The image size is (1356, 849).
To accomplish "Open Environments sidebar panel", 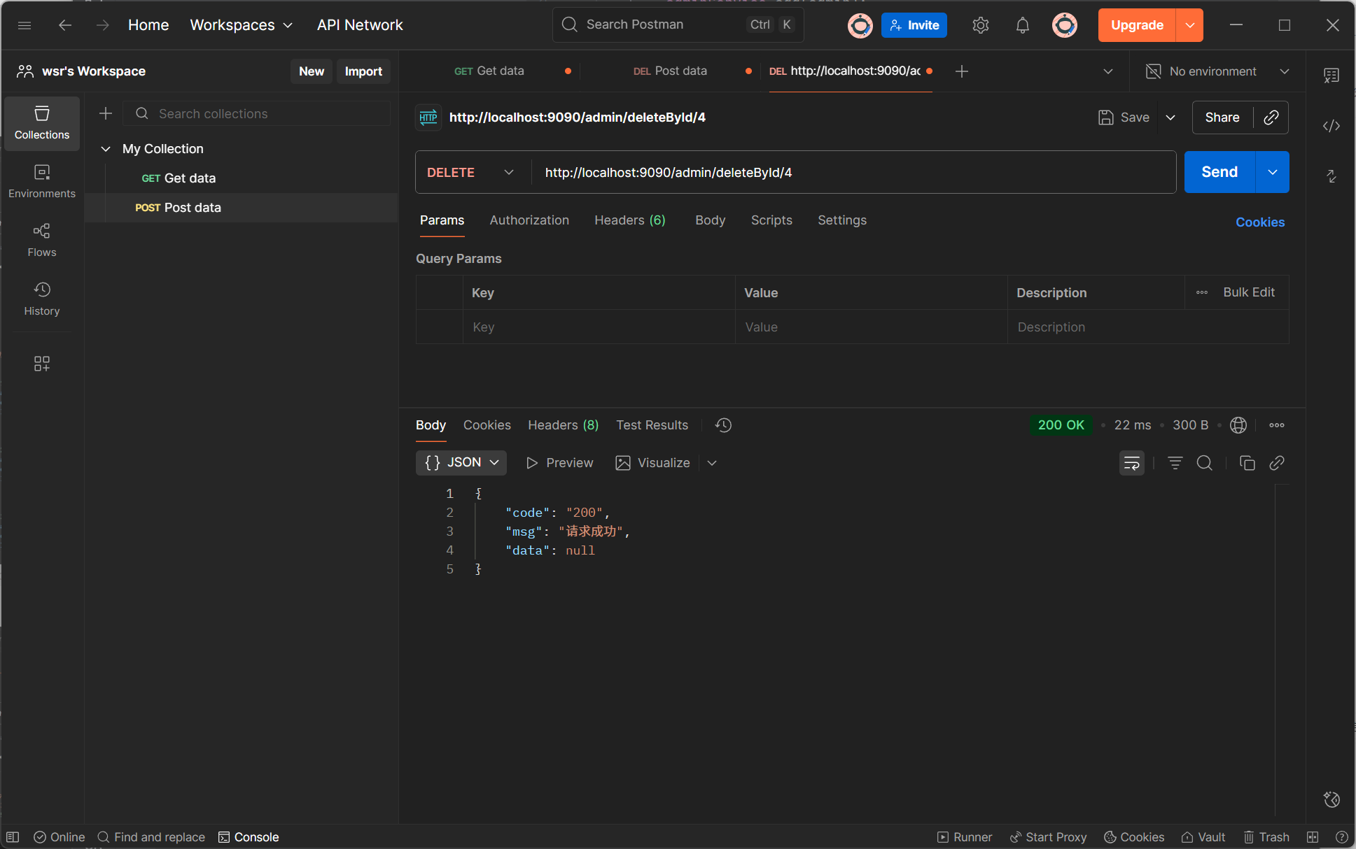I will [x=42, y=182].
